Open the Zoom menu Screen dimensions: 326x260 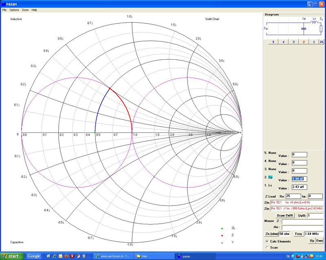[25, 10]
